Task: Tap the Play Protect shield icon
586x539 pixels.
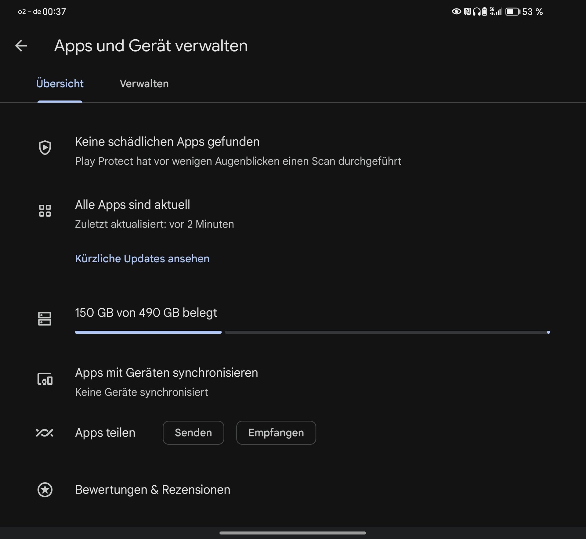Action: click(45, 148)
